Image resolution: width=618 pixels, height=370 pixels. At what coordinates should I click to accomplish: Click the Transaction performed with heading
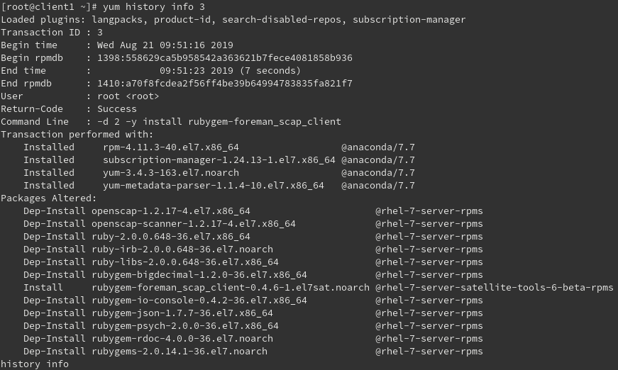pos(77,134)
